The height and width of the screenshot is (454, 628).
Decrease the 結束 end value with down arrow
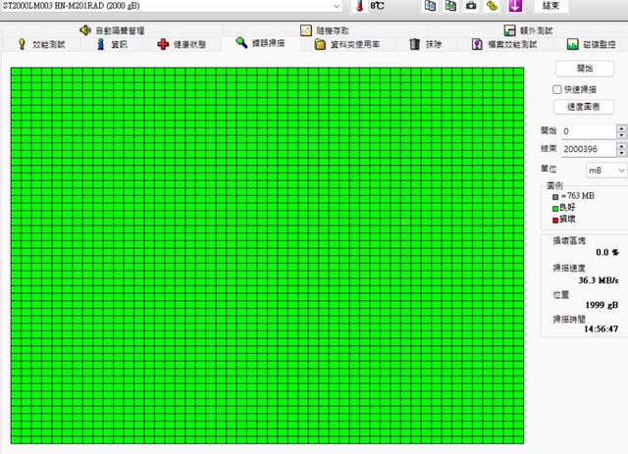pos(621,153)
